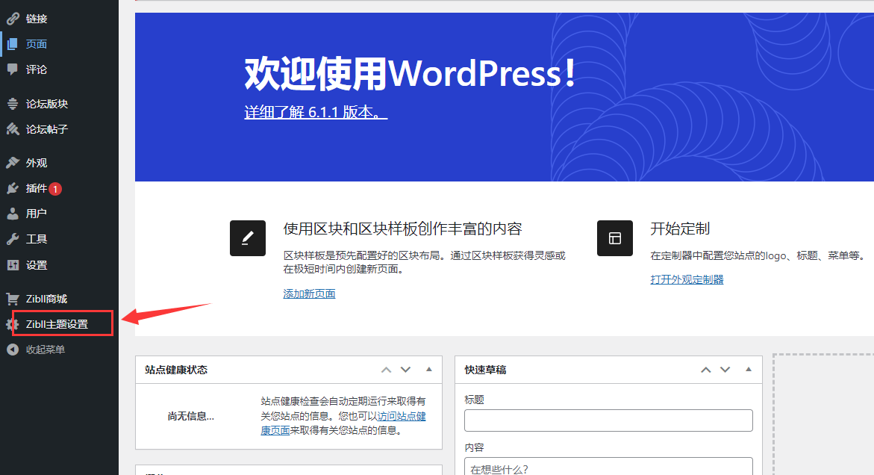Click the forum sections icon beside 论坛版块

(x=13, y=104)
